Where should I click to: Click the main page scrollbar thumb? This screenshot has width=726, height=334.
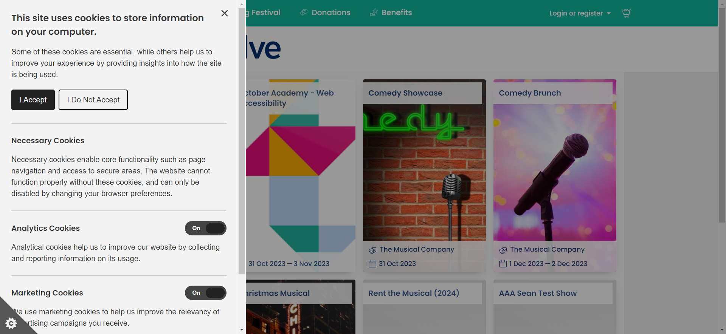click(722, 115)
